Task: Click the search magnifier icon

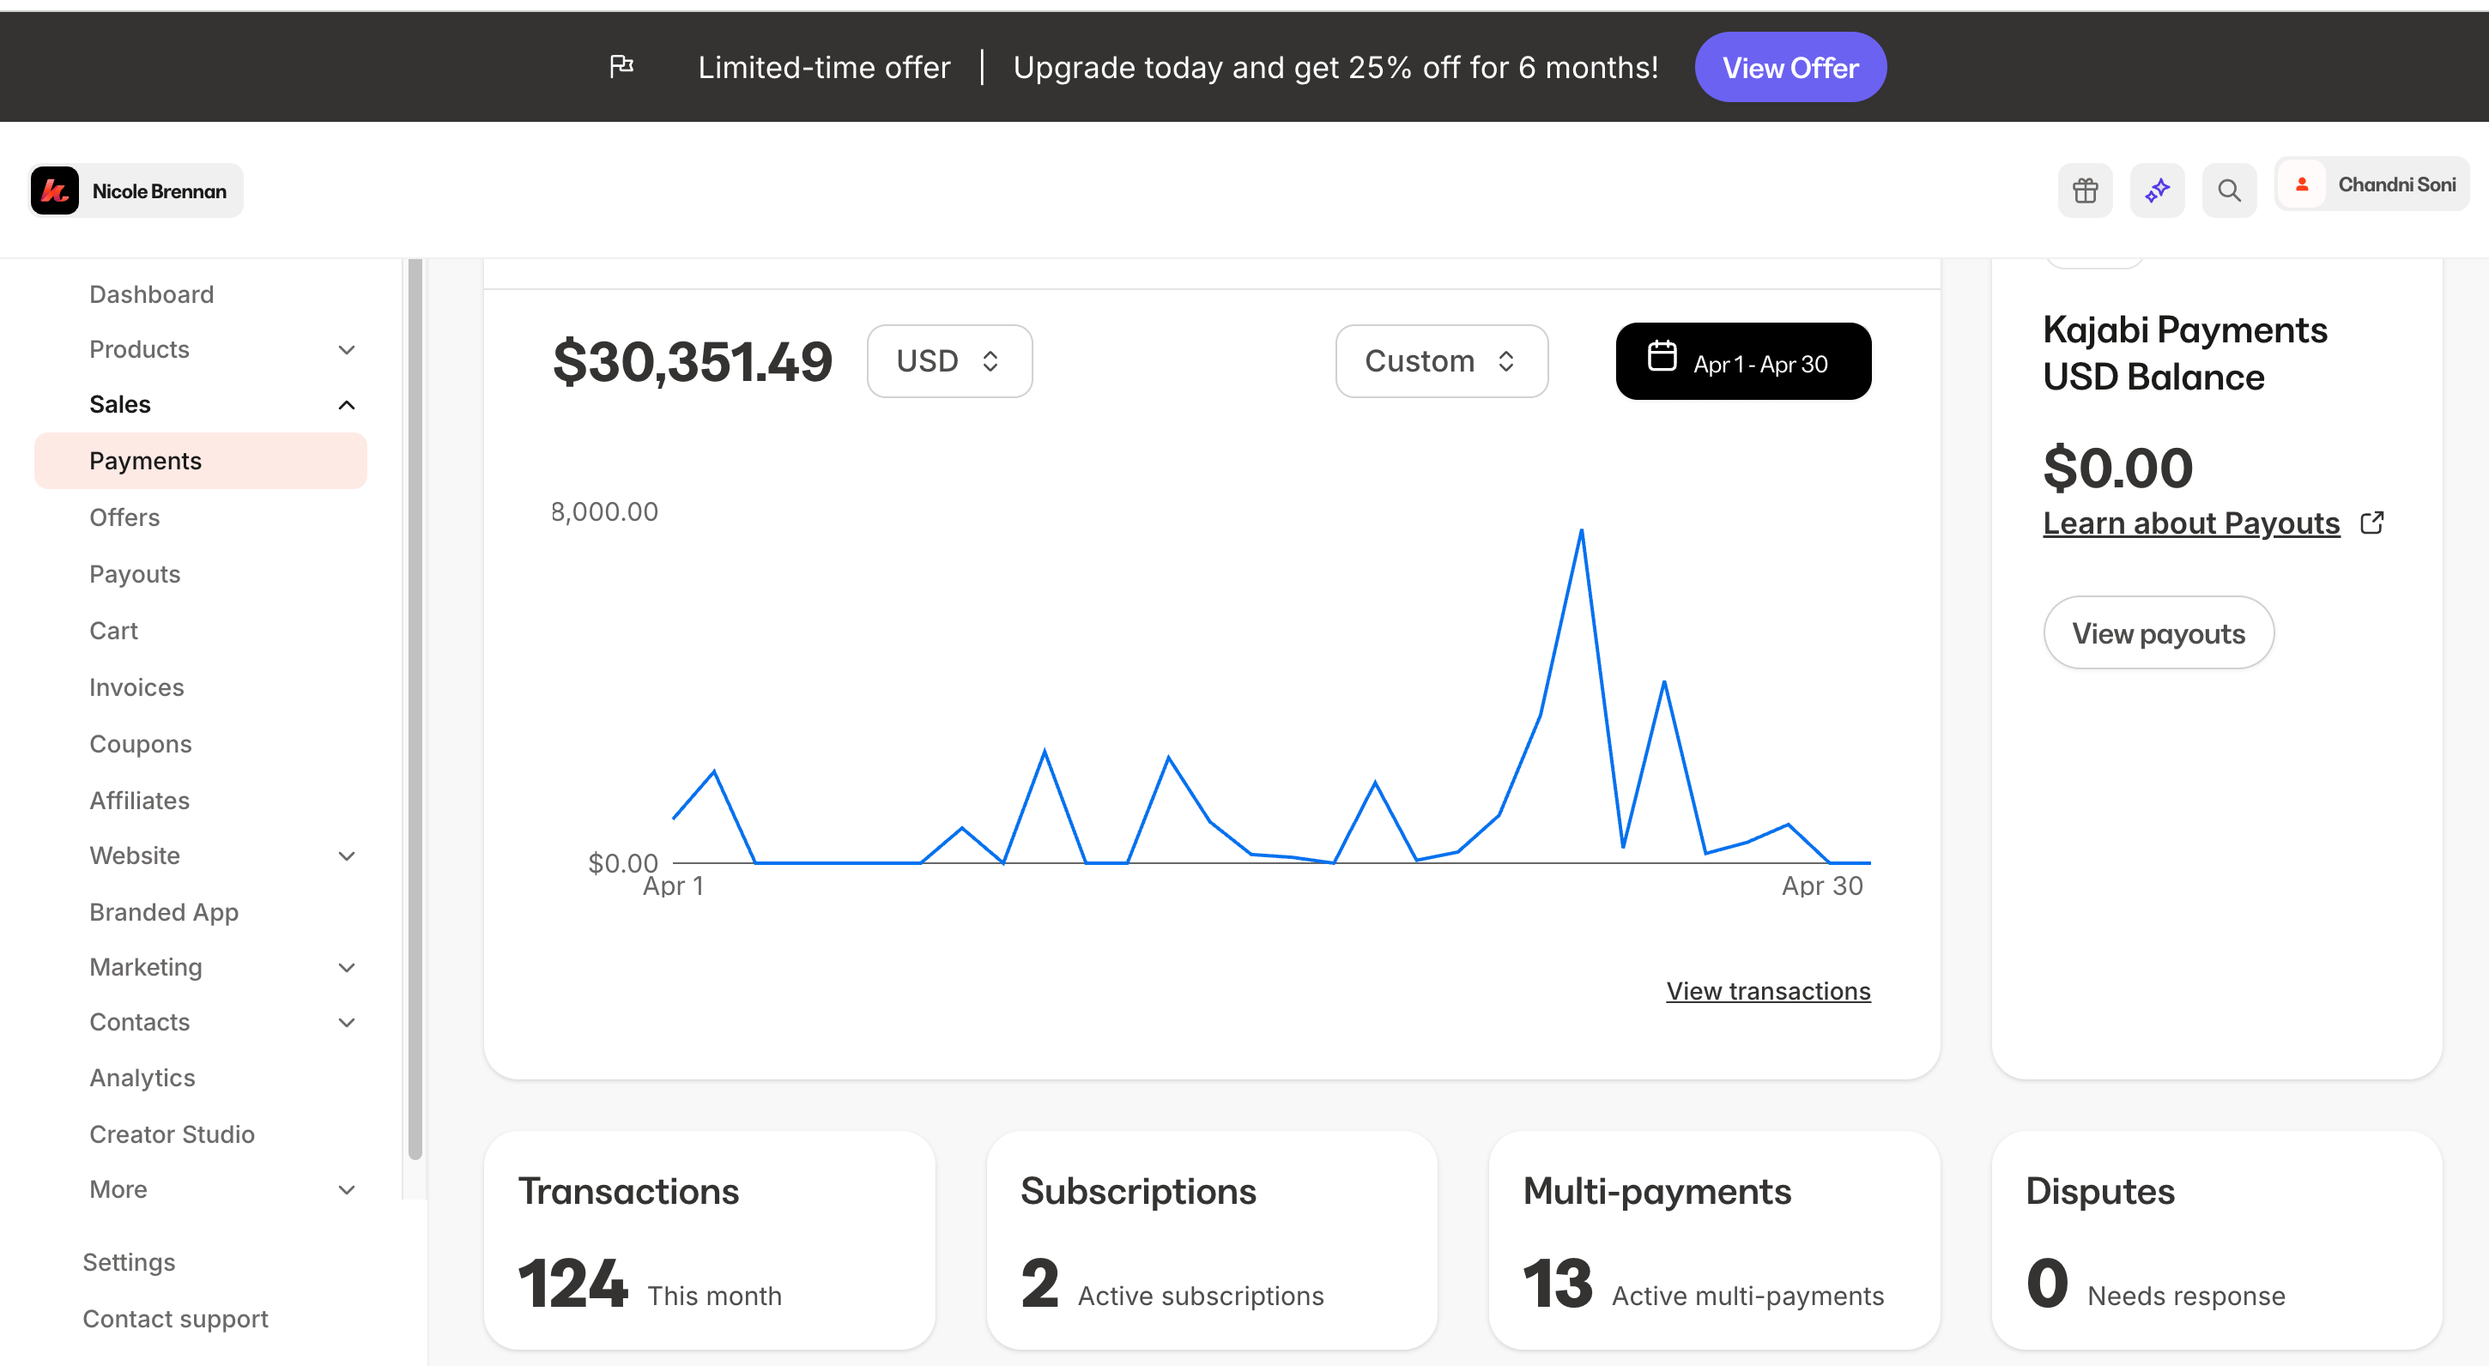Action: 2228,190
